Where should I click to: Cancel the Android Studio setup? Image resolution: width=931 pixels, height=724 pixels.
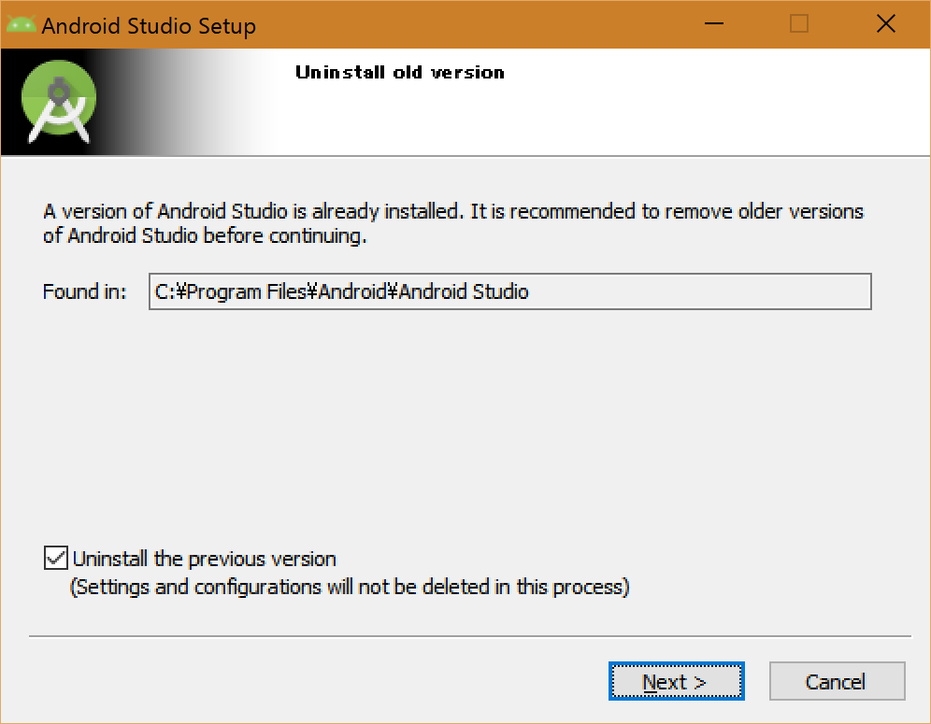click(837, 681)
